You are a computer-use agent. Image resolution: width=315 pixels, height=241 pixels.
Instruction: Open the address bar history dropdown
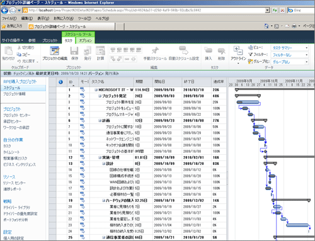click(x=267, y=10)
